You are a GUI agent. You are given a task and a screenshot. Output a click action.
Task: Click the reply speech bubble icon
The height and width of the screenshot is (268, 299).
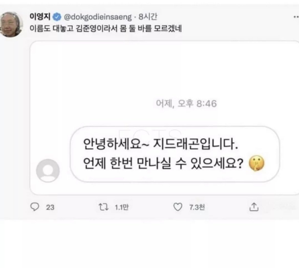pos(34,207)
